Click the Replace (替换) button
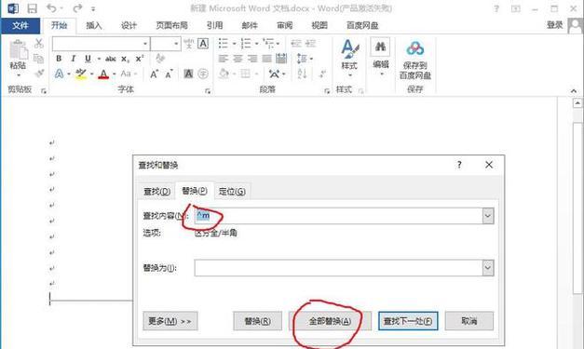This screenshot has height=349, width=584. (x=257, y=321)
